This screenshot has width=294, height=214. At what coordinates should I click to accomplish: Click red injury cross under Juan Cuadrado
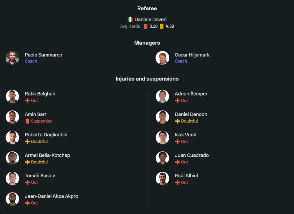tap(177, 162)
